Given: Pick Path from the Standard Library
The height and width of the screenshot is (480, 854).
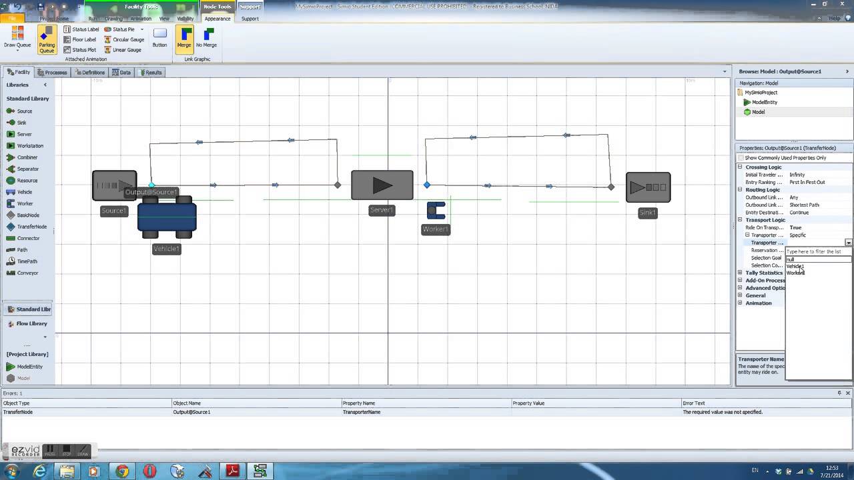Looking at the screenshot, I should 17,250.
